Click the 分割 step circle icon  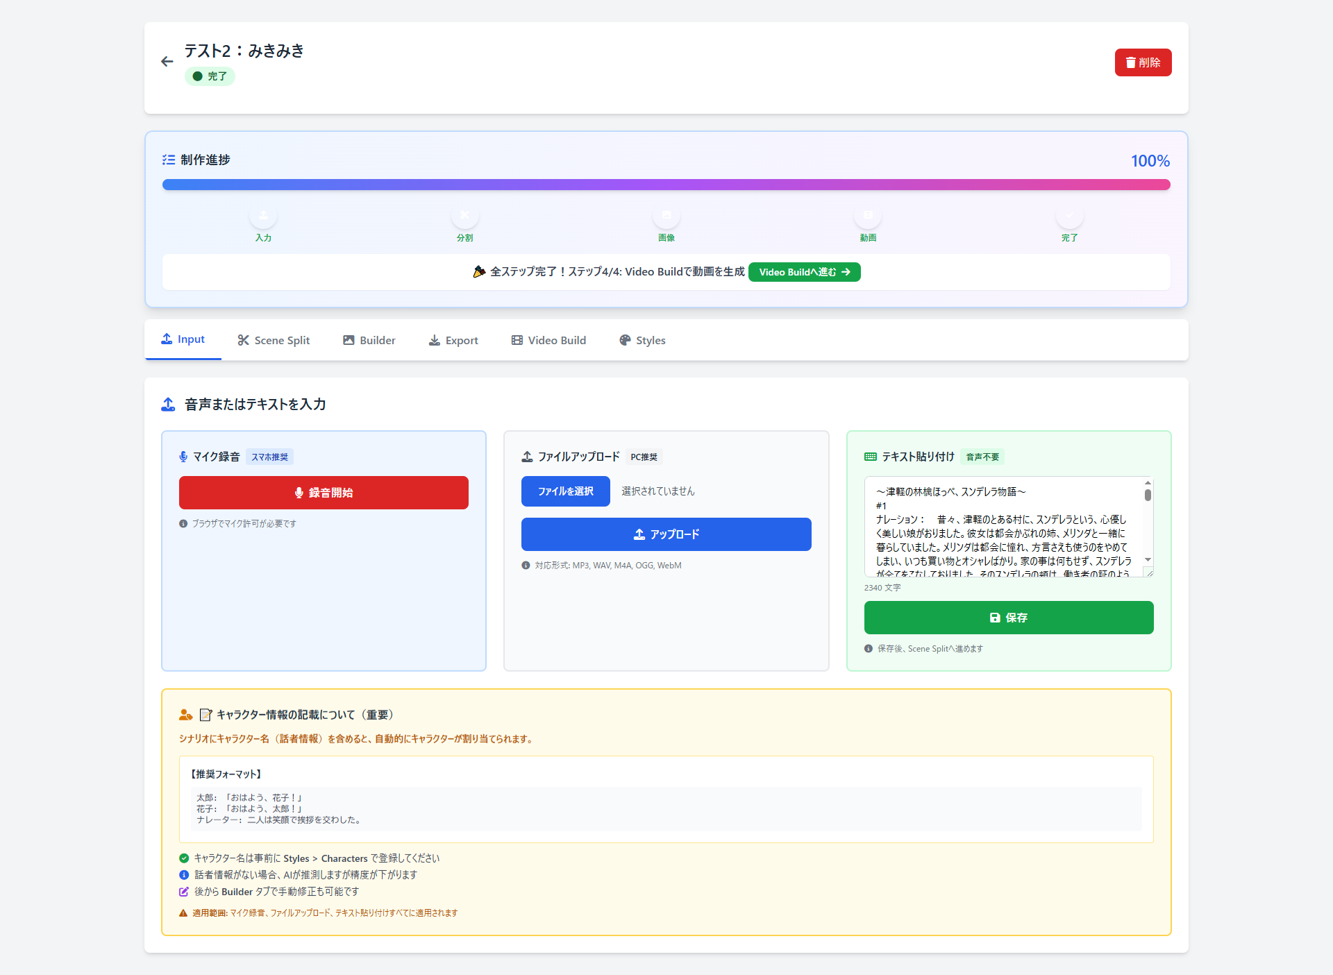(x=464, y=216)
